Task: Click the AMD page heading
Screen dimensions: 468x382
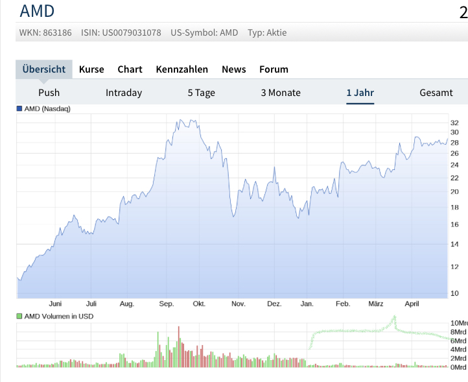Action: pyautogui.click(x=37, y=11)
